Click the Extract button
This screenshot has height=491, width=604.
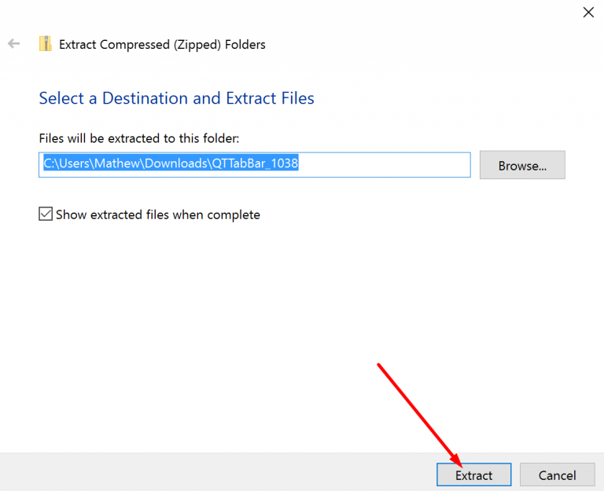(x=473, y=475)
